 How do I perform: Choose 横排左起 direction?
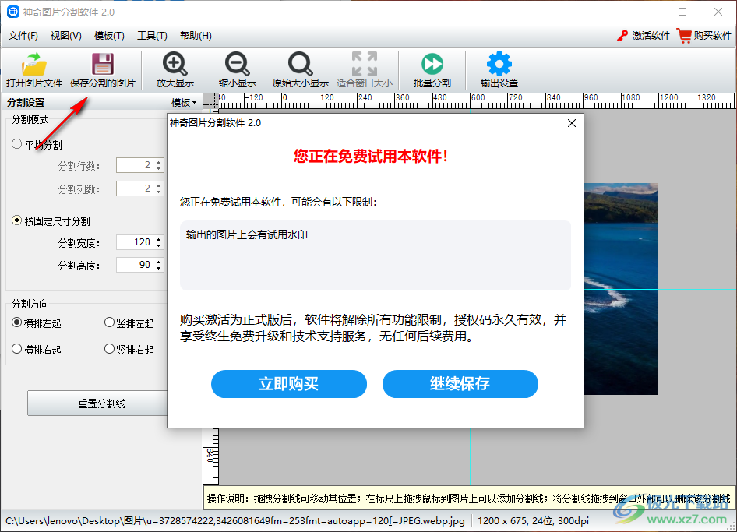pyautogui.click(x=17, y=322)
